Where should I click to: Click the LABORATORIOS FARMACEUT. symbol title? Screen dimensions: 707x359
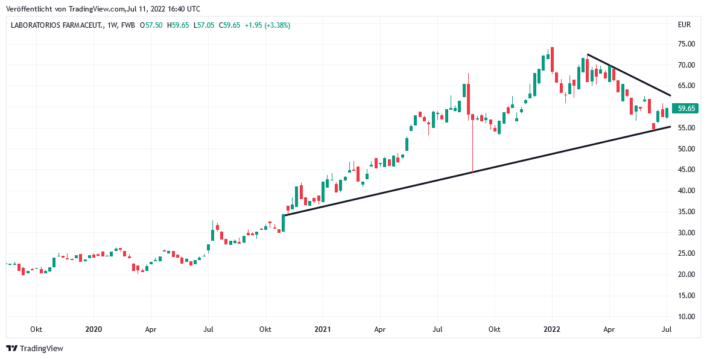[x=57, y=25]
